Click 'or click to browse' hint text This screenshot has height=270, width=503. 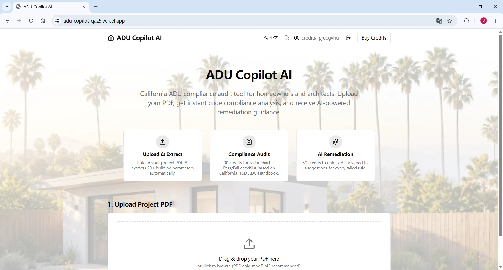(249, 266)
